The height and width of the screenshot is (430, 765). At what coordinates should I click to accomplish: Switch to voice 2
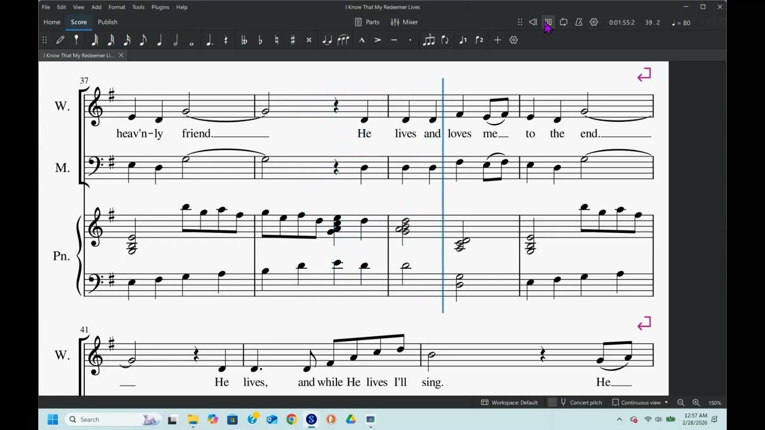coord(479,40)
